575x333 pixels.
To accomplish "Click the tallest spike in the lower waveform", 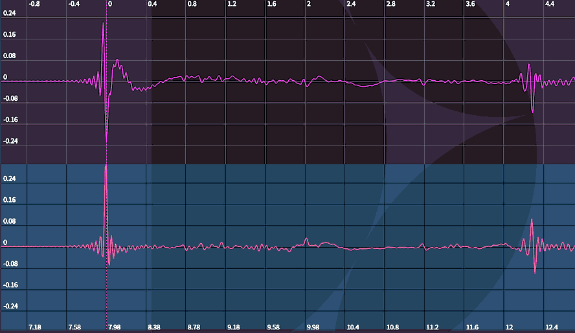I will point(106,167).
